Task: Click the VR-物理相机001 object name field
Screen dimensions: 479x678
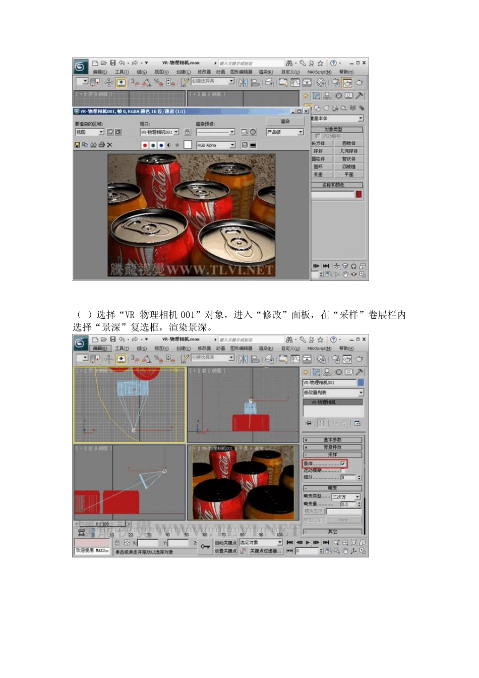Action: click(329, 383)
